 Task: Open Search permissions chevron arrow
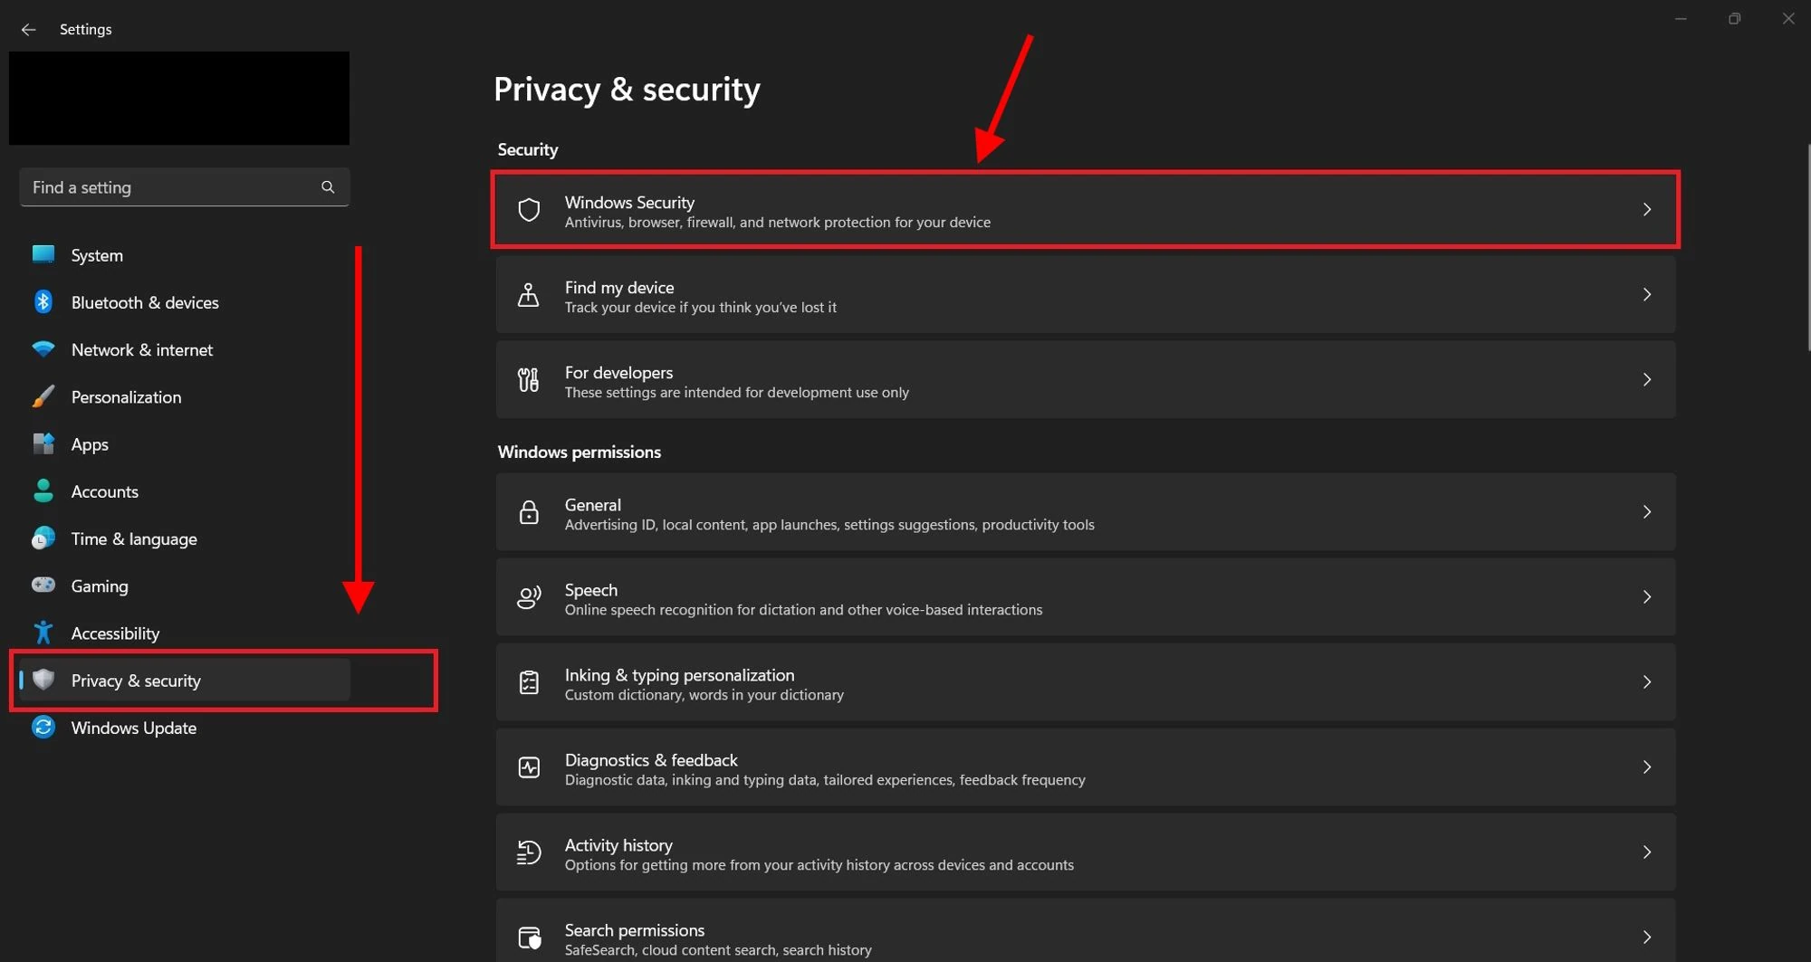(x=1646, y=938)
